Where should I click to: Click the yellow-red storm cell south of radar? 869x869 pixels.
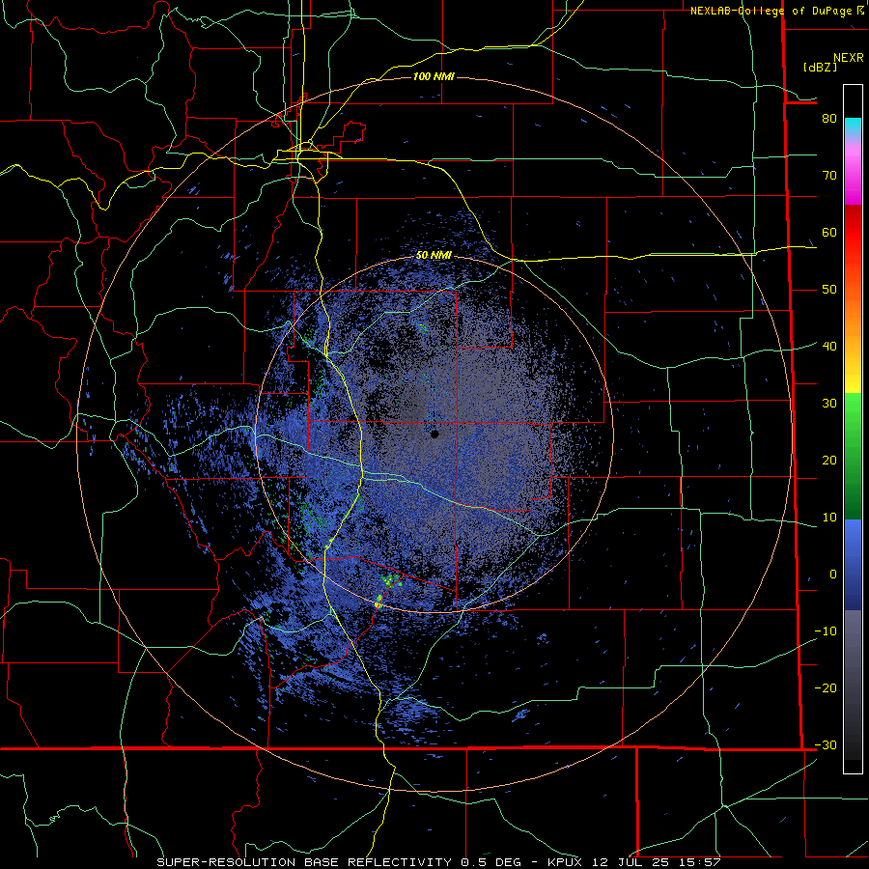pyautogui.click(x=378, y=602)
